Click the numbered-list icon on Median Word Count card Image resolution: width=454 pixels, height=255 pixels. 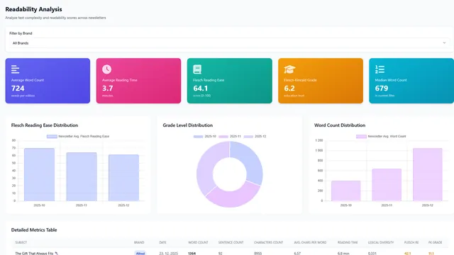pos(380,69)
